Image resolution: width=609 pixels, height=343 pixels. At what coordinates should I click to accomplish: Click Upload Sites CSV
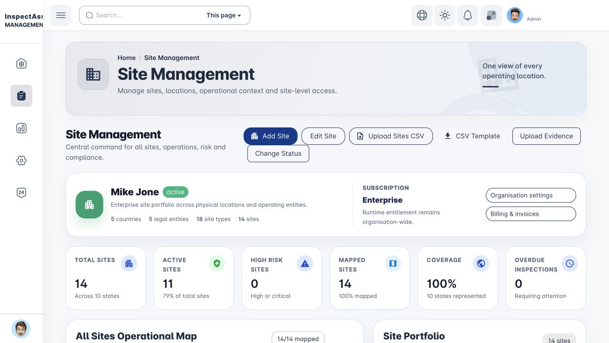click(391, 136)
